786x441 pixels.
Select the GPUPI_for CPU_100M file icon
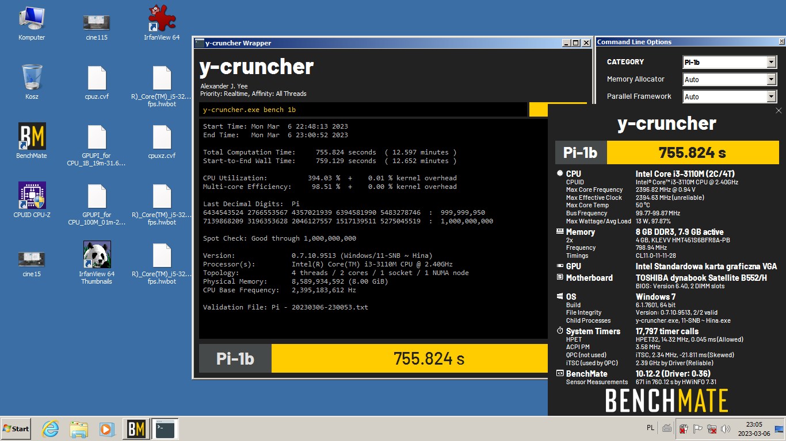tap(97, 204)
